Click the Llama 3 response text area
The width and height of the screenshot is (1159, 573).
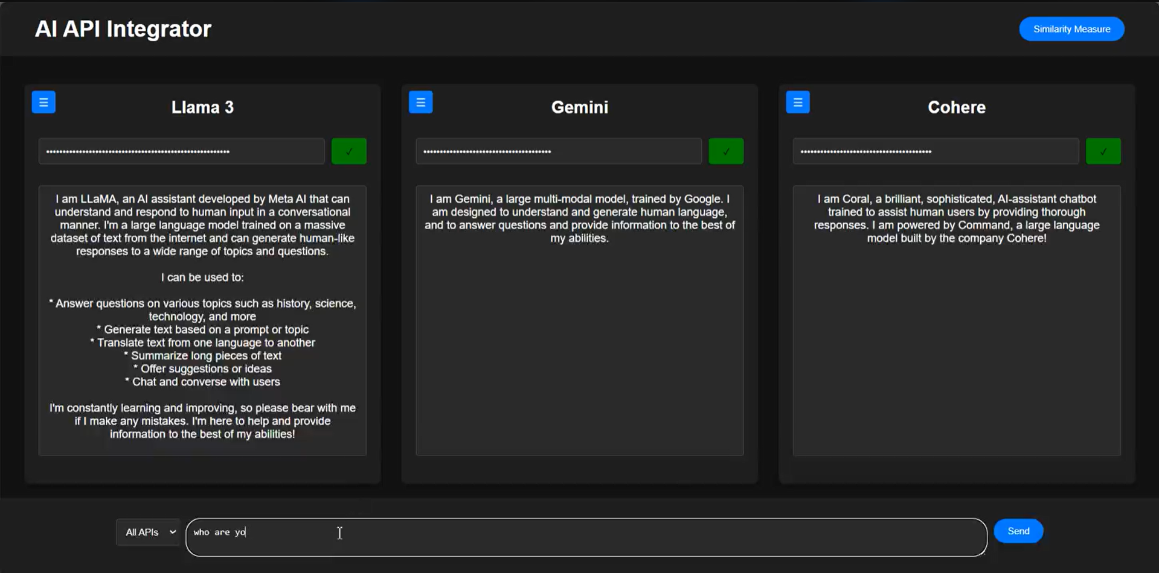click(202, 320)
